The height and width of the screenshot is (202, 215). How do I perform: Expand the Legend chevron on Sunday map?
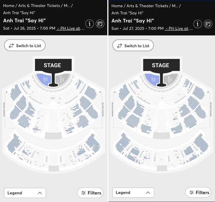click(148, 193)
